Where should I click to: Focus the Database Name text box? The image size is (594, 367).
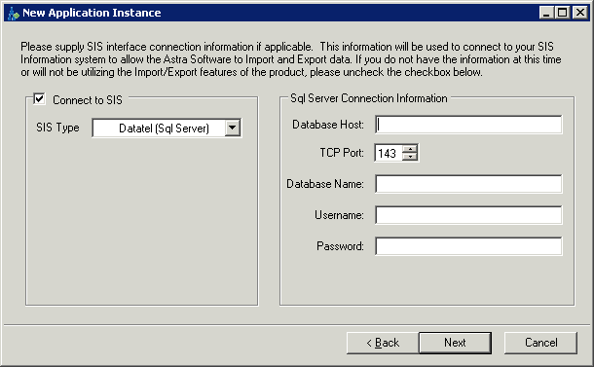point(468,184)
